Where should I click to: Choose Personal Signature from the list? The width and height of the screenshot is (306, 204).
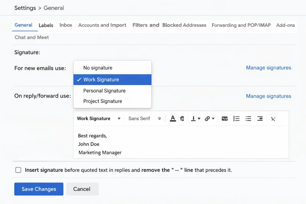[104, 91]
